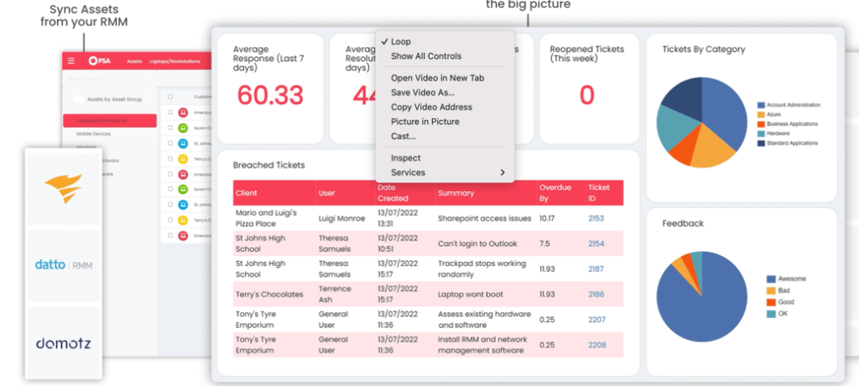859x386 pixels.
Task: Click the domotz logo tile
Action: tap(64, 343)
